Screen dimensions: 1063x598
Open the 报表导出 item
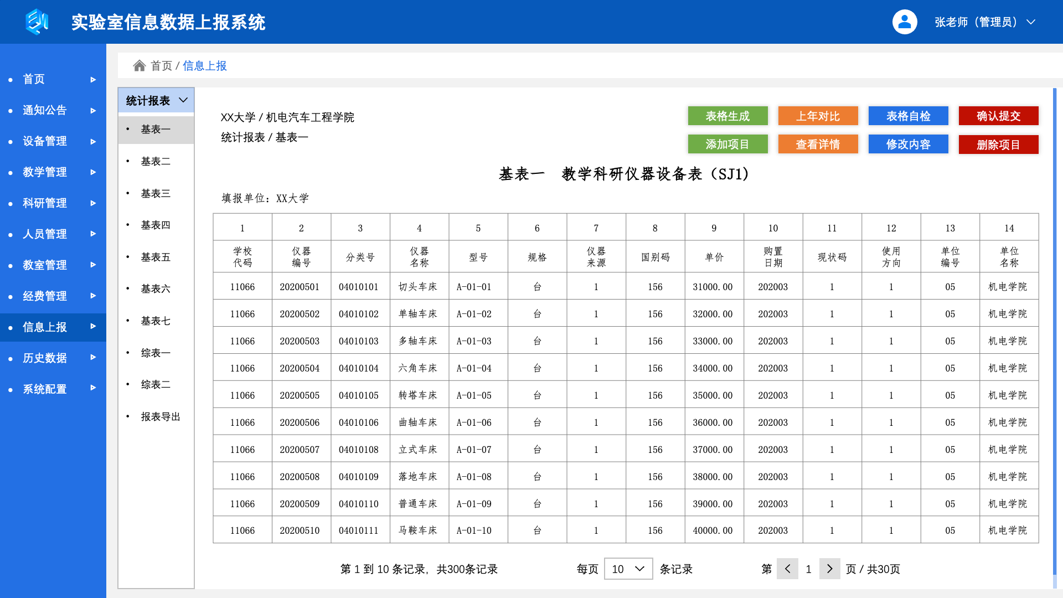point(161,416)
